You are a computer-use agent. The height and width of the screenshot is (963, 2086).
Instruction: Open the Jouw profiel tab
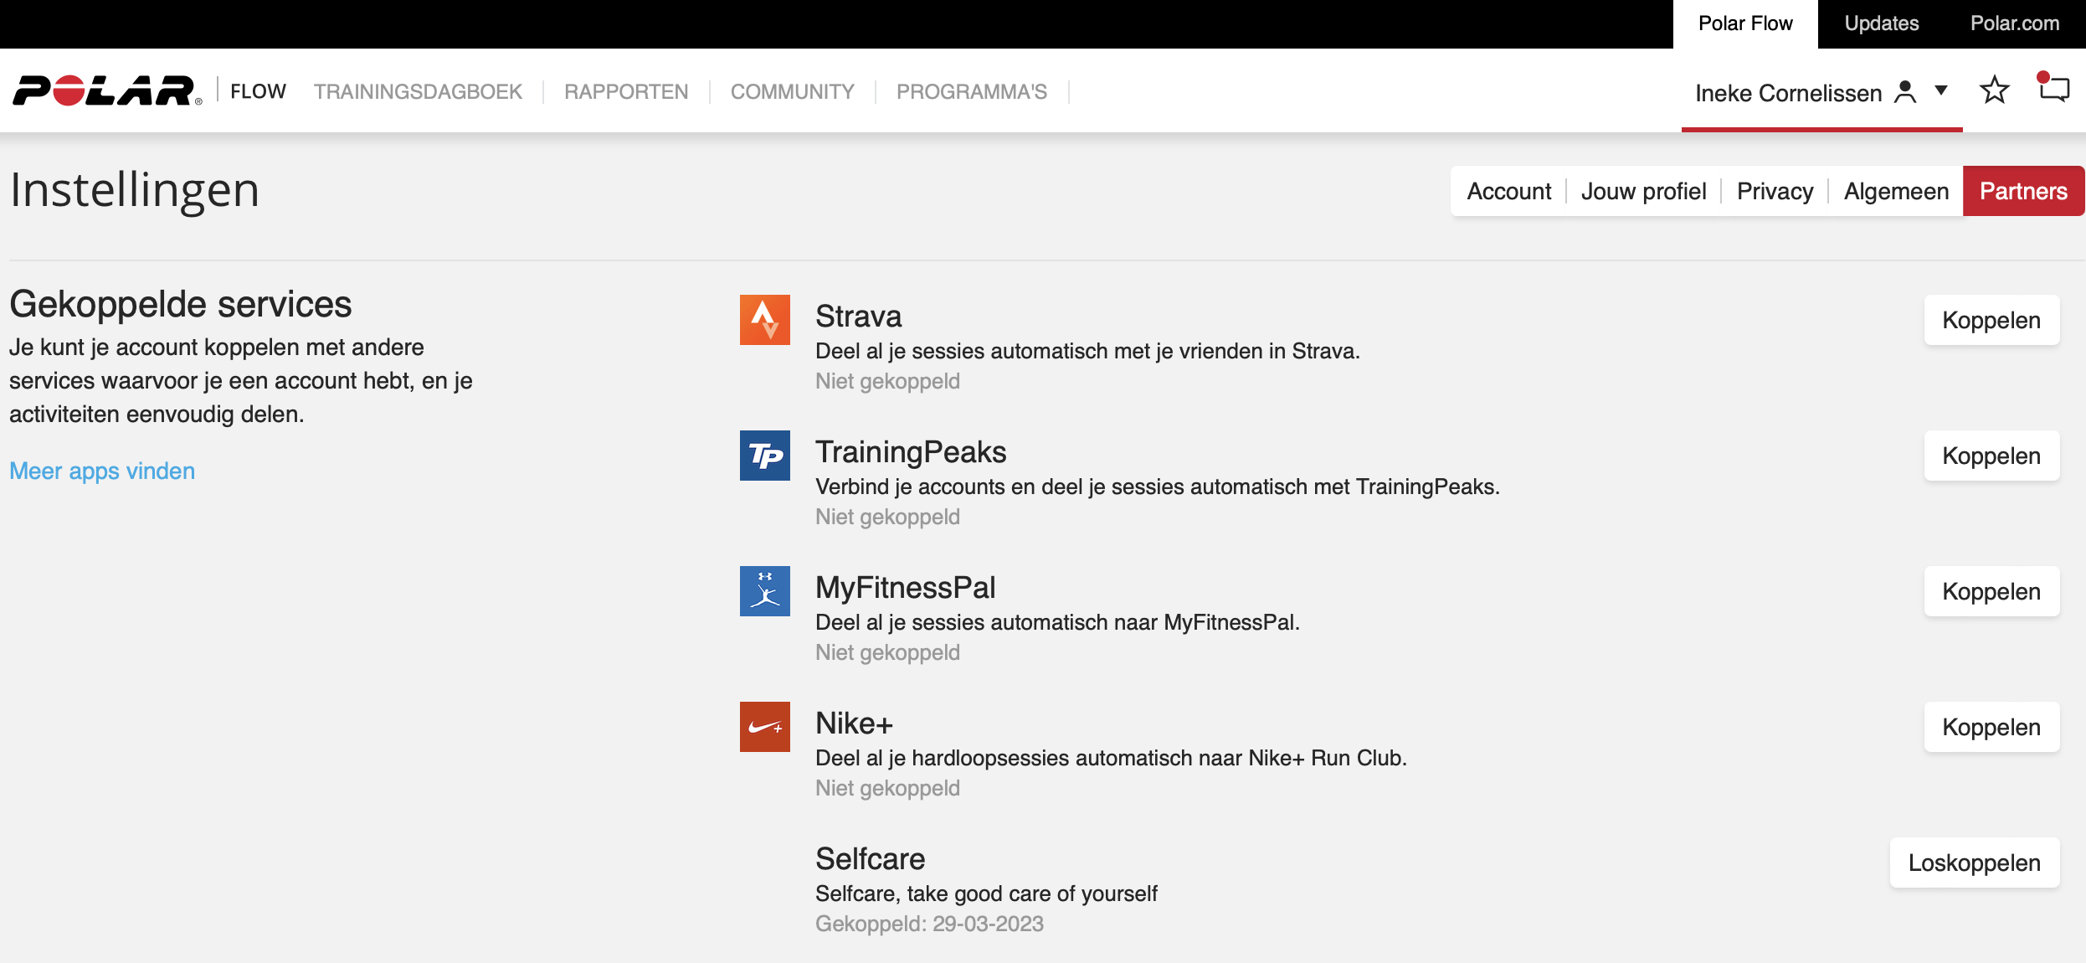(x=1643, y=191)
